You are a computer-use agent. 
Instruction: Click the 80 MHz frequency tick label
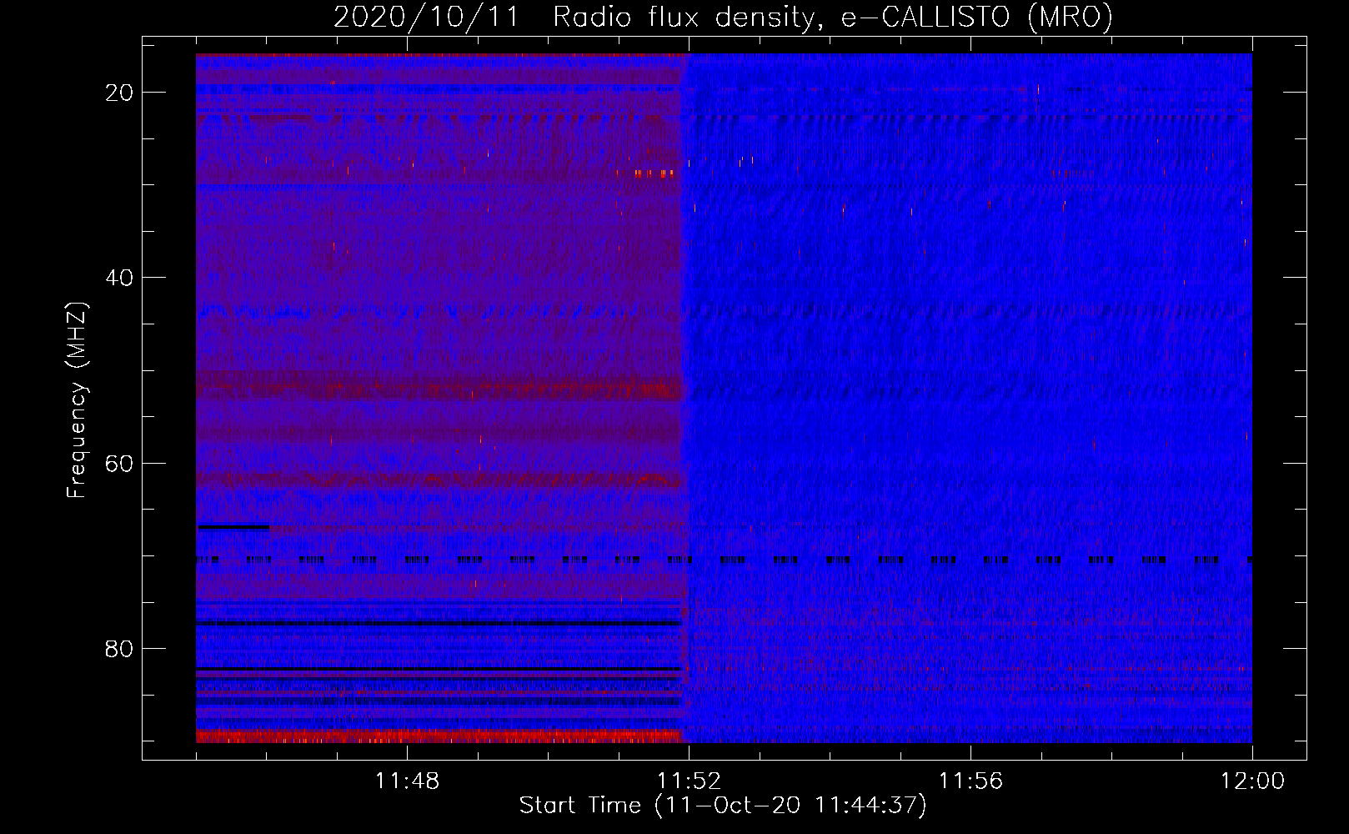tap(120, 649)
